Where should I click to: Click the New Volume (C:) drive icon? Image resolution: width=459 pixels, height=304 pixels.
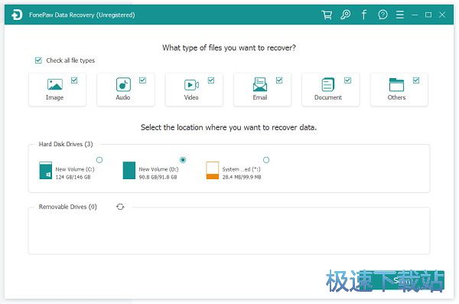[46, 170]
